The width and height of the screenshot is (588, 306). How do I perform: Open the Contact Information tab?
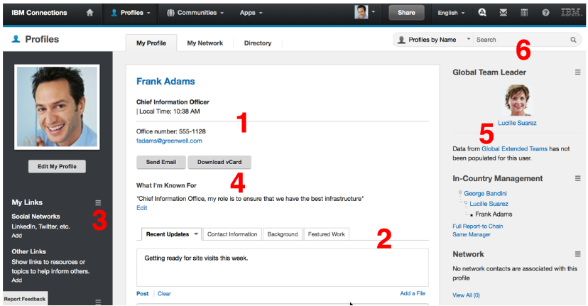232,234
